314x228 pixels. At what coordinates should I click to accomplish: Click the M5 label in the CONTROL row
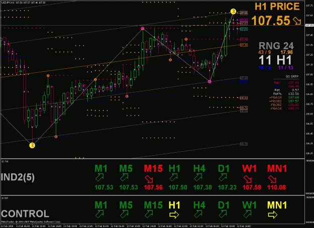(x=126, y=205)
